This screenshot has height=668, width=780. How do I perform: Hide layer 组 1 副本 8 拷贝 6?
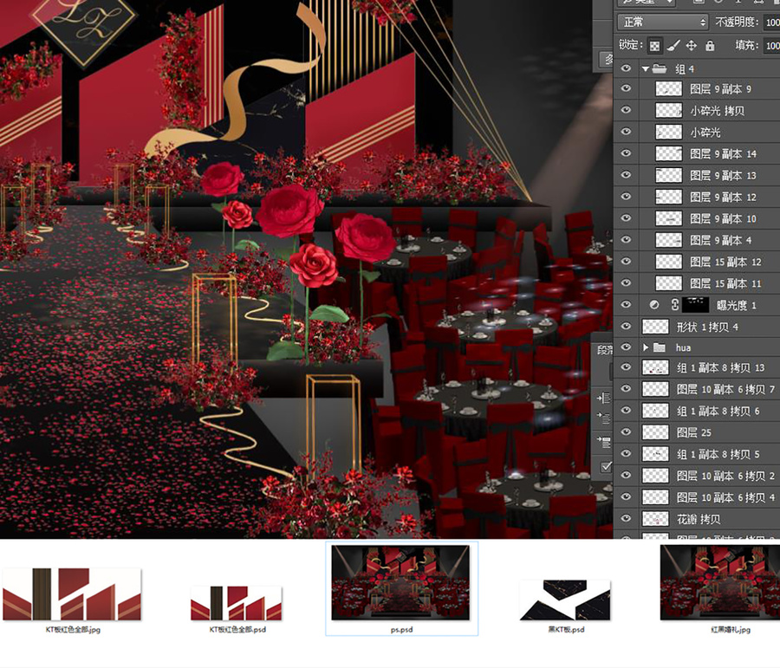click(626, 411)
